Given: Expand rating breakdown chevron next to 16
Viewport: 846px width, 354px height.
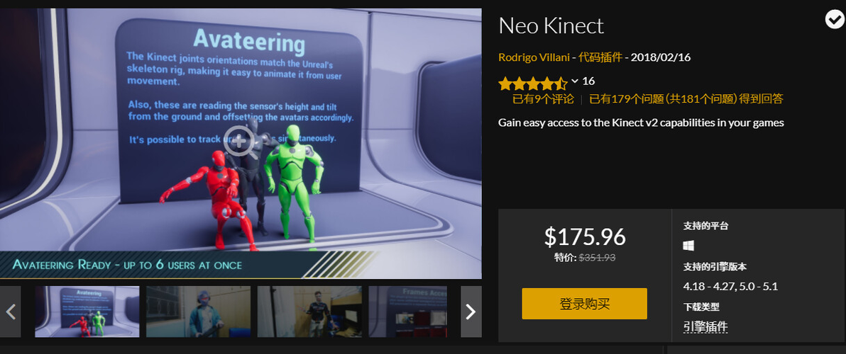Looking at the screenshot, I should 575,81.
